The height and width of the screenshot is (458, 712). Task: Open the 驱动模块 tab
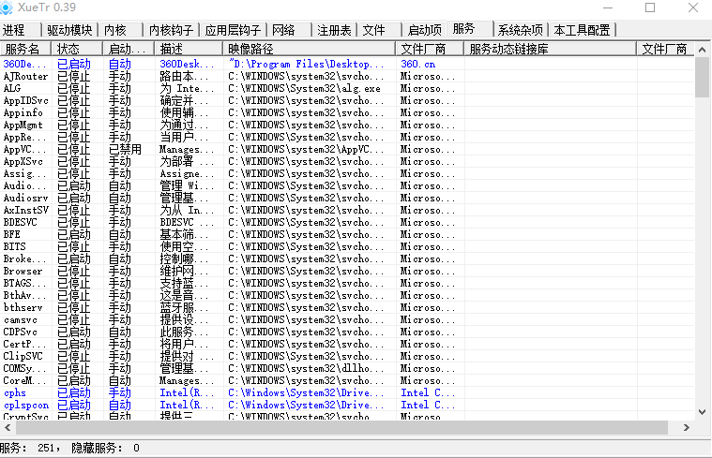pyautogui.click(x=70, y=30)
